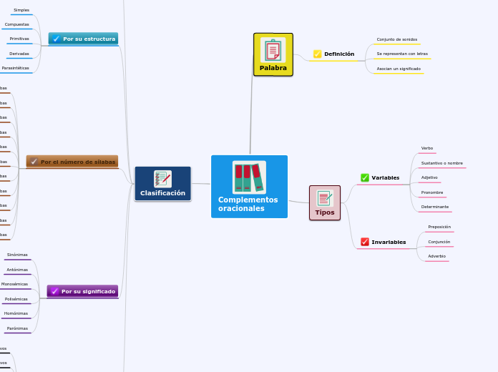Screen dimensions: 498x372
Task: Click the Pronombre leaf
Action: 432,192
